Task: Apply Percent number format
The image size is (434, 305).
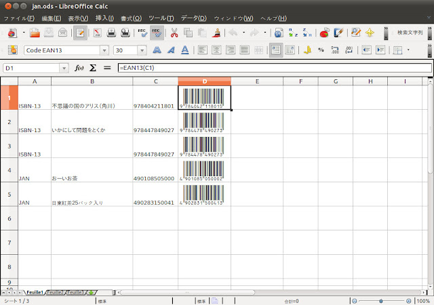Action: click(x=321, y=50)
